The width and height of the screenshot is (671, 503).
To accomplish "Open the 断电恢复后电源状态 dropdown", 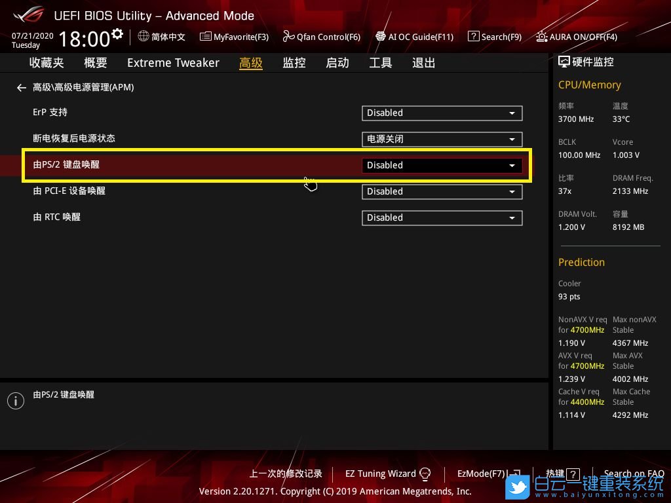I will (442, 140).
